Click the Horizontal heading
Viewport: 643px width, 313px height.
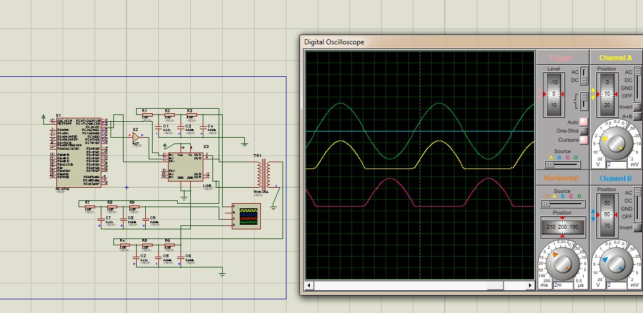click(x=561, y=178)
